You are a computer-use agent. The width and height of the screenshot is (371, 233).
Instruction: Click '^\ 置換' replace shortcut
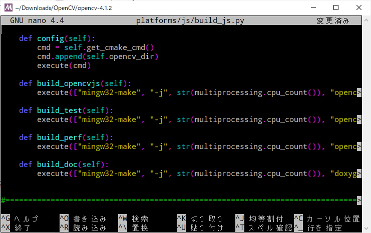(x=133, y=228)
